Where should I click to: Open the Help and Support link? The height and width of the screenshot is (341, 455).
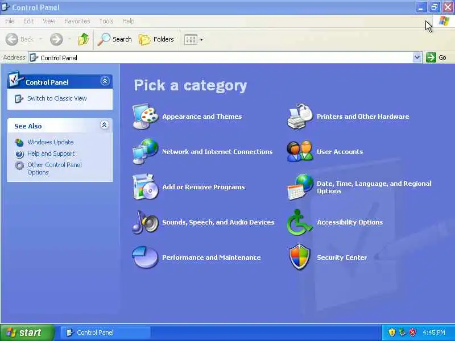point(51,153)
